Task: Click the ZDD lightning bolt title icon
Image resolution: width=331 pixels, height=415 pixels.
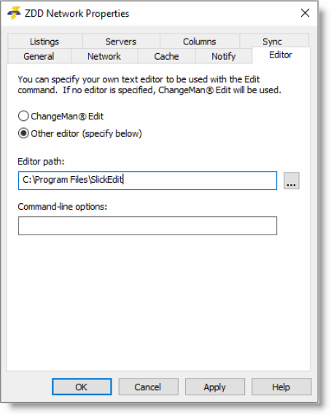Action: tap(14, 12)
